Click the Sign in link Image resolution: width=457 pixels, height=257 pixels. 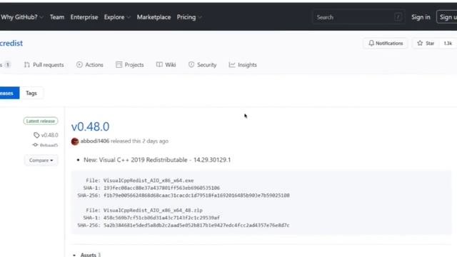coord(421,17)
